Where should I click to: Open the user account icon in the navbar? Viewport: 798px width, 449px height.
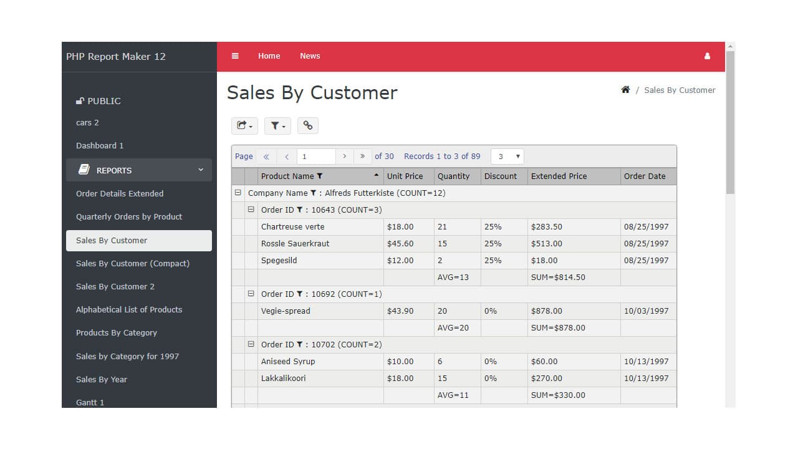(707, 56)
